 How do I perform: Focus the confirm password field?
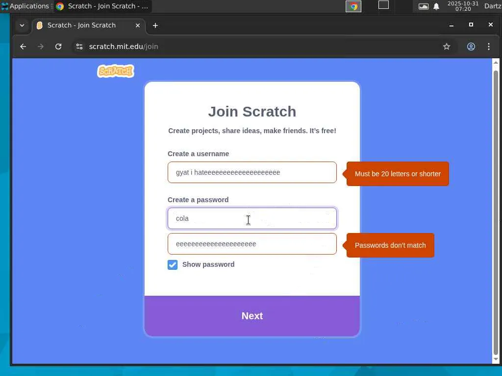coord(252,244)
